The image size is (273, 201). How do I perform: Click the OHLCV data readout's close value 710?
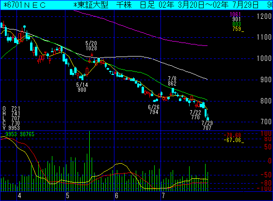pyautogui.click(x=16, y=123)
